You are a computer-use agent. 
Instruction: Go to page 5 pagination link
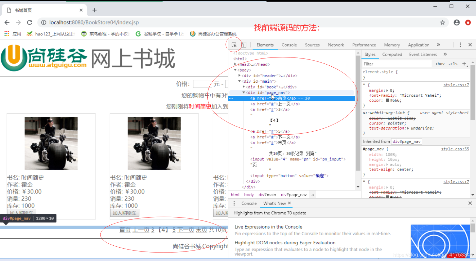pyautogui.click(x=174, y=230)
